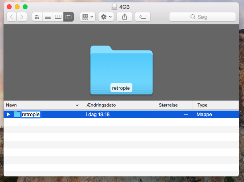Viewport: 244px width, 182px height.
Task: Click the Søg search field
Action: click(203, 17)
